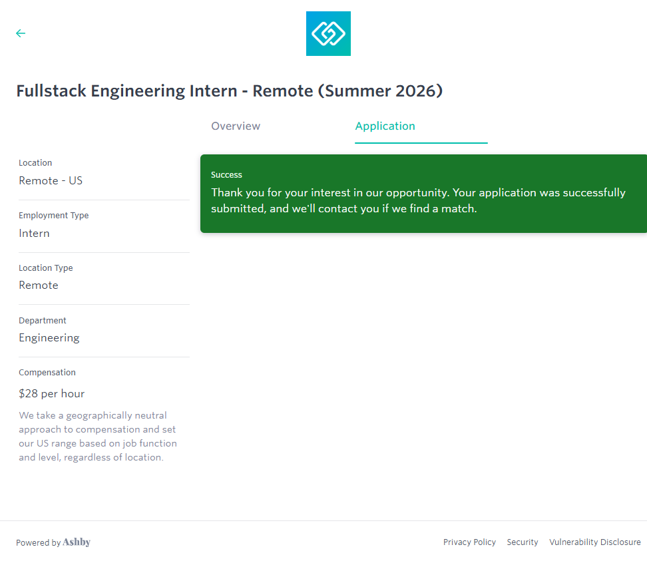Click the back arrow icon
The height and width of the screenshot is (565, 647).
tap(21, 33)
